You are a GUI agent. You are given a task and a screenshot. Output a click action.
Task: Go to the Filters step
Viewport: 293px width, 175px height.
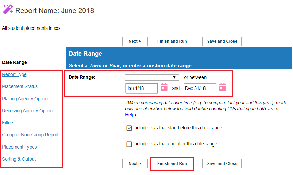coord(8,123)
